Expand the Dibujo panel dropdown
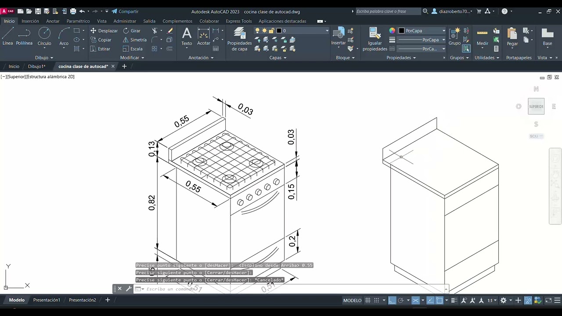 (44, 57)
